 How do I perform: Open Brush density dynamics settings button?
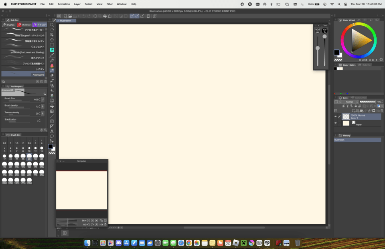43,106
